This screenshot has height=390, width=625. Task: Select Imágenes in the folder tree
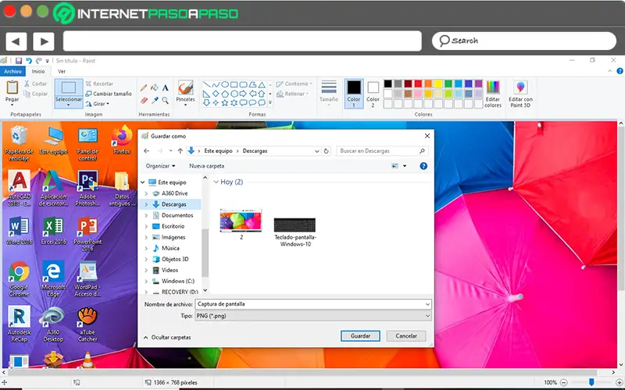coord(173,237)
